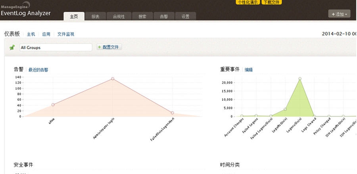This screenshot has width=357, height=174.
Task: Select the 搜索 tab
Action: click(142, 17)
